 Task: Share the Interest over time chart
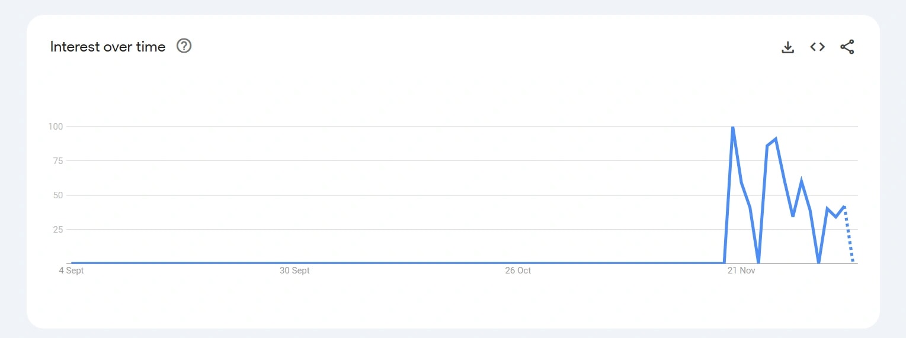(847, 47)
